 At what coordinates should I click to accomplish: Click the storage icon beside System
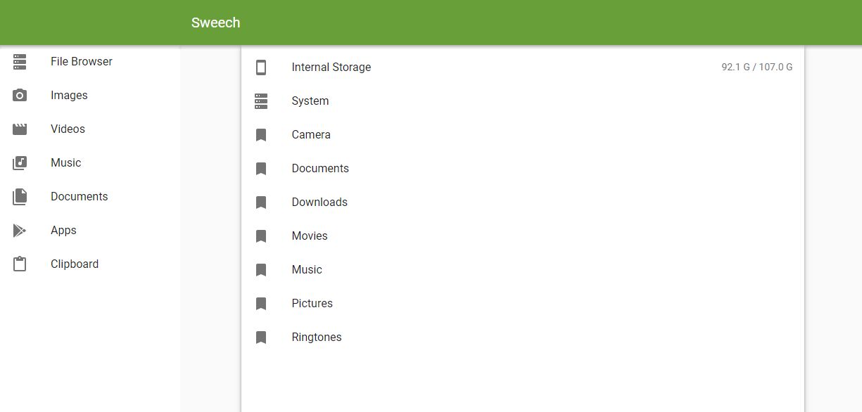261,101
